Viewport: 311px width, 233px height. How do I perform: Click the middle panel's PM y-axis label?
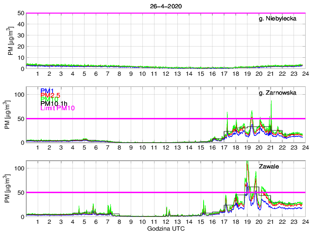[x=11, y=115]
